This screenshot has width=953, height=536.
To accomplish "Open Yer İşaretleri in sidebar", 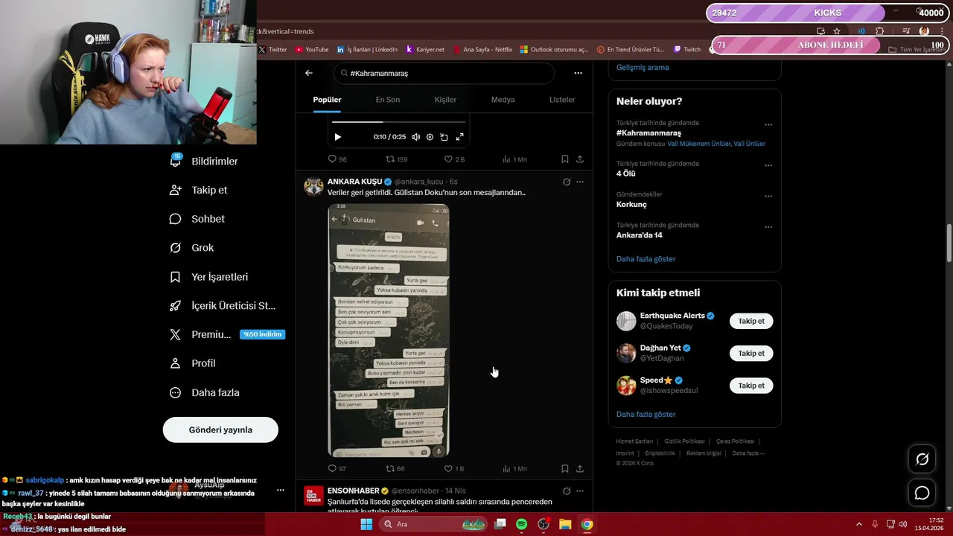I will (x=209, y=277).
